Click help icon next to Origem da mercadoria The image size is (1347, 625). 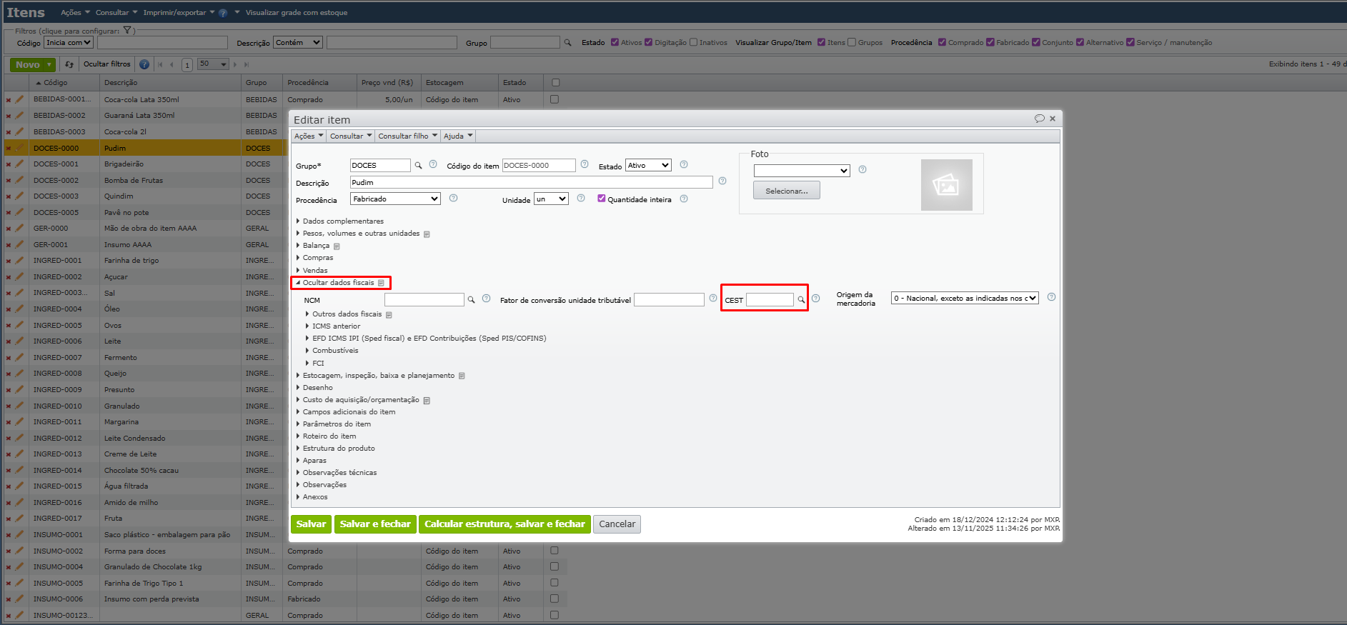tap(1051, 297)
